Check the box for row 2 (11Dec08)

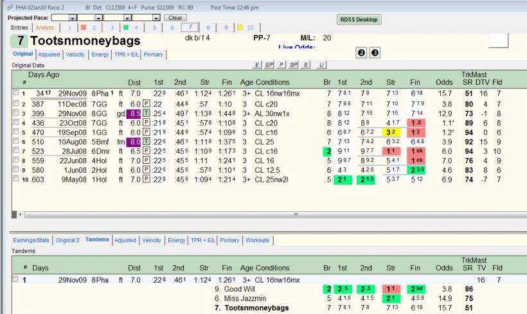pyautogui.click(x=15, y=103)
